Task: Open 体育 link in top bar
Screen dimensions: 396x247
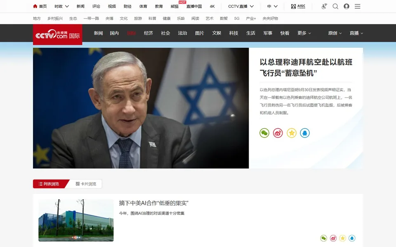Action: coord(143,6)
